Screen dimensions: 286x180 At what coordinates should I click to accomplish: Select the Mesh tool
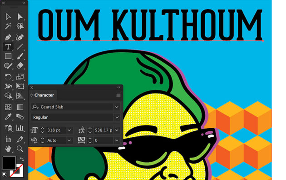(x=8, y=107)
